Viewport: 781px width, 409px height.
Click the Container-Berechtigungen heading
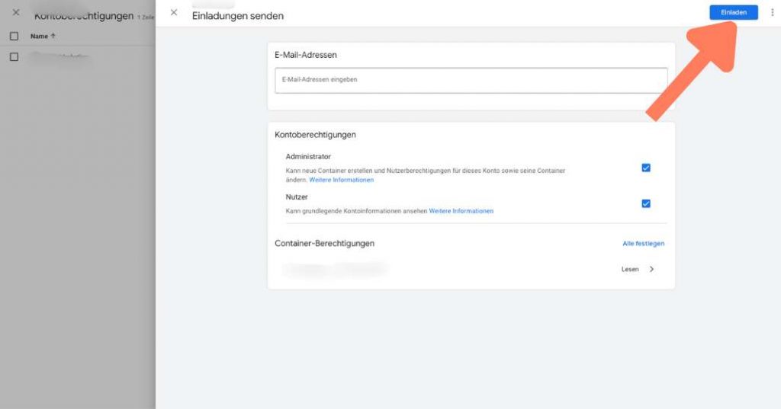(x=324, y=243)
